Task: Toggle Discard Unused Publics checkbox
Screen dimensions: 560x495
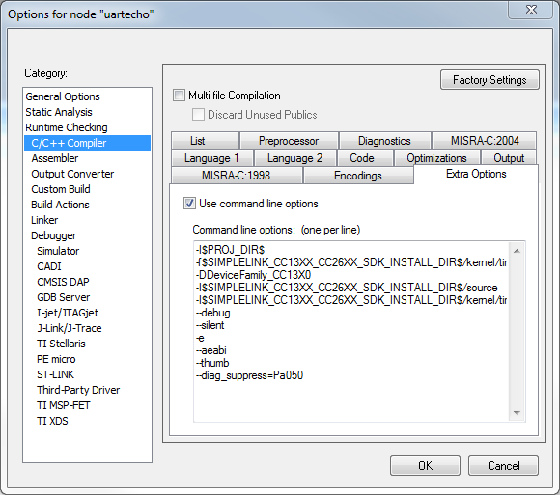Action: point(198,115)
